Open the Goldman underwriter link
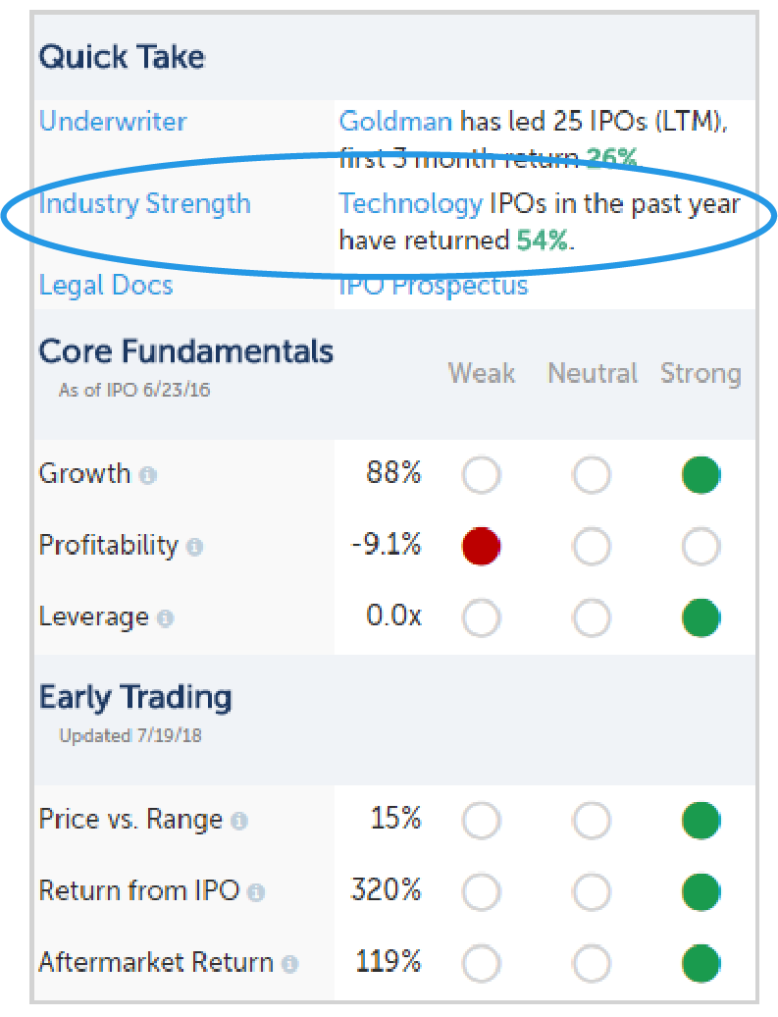This screenshot has width=778, height=1017. tap(395, 122)
